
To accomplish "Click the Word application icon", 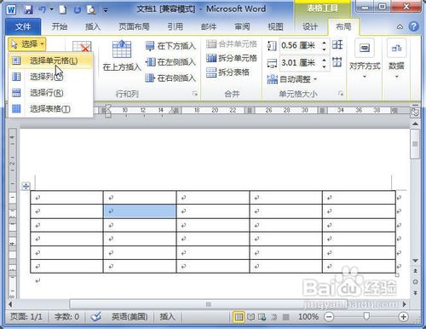I will point(11,9).
